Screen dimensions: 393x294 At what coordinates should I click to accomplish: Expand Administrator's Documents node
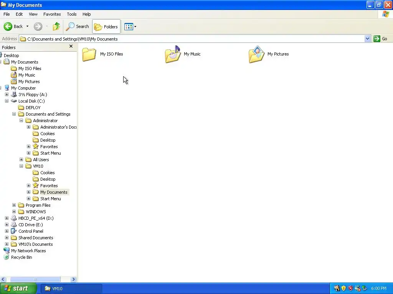(28, 127)
